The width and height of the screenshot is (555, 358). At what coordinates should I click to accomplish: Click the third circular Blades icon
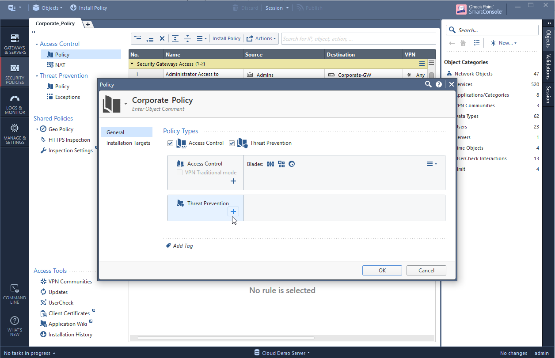[292, 164]
